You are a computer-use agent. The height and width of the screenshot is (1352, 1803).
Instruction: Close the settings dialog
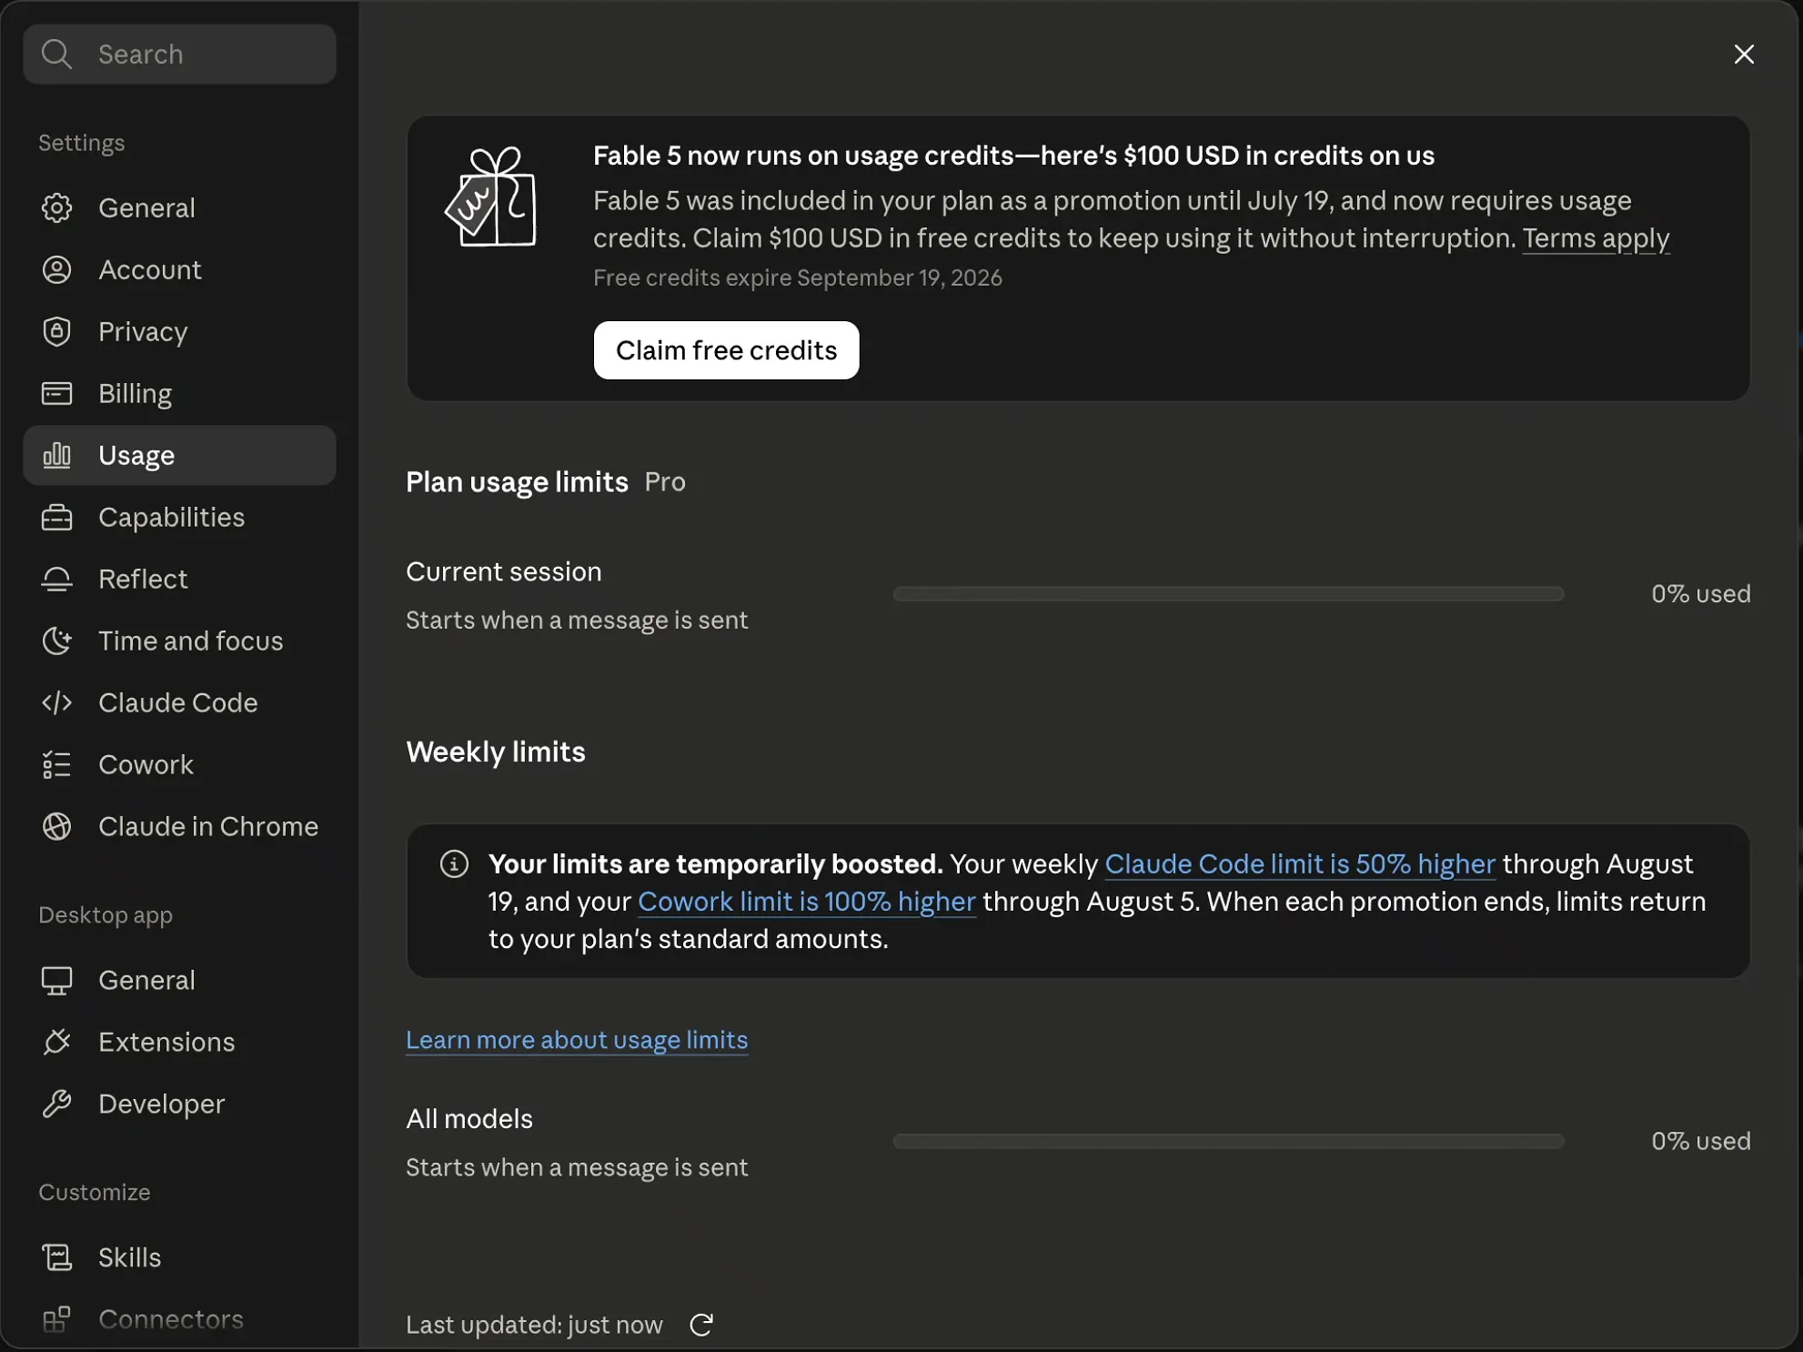[x=1744, y=55]
